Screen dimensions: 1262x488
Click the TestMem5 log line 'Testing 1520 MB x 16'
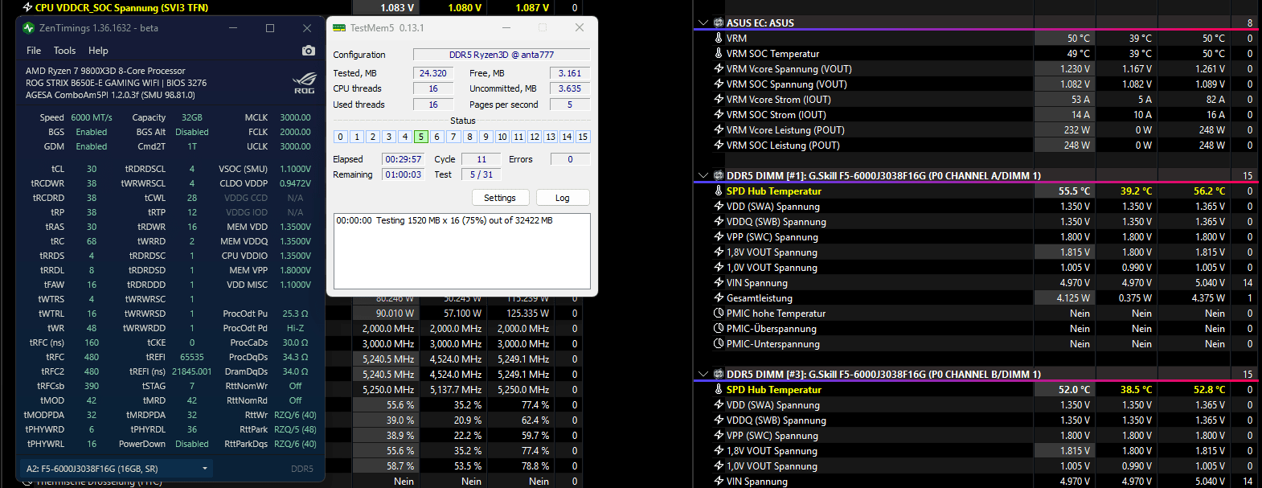(x=445, y=220)
